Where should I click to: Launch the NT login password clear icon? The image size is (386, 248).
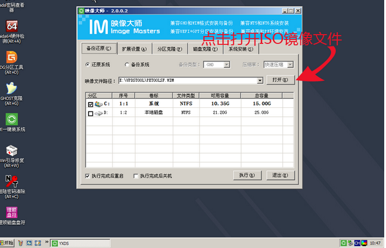(11, 181)
